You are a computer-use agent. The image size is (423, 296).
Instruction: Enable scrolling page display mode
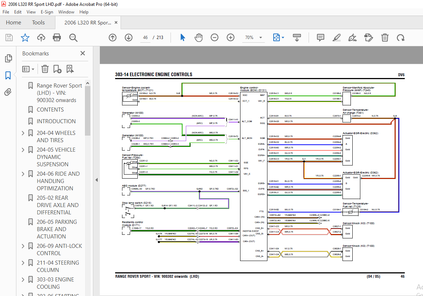[297, 38]
